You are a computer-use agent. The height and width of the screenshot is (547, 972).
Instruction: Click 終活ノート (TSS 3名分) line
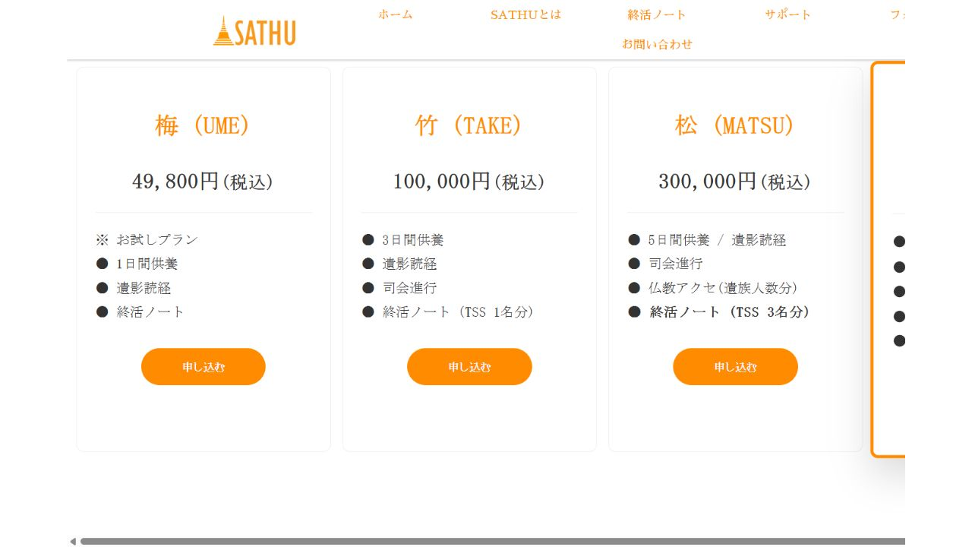pos(719,311)
